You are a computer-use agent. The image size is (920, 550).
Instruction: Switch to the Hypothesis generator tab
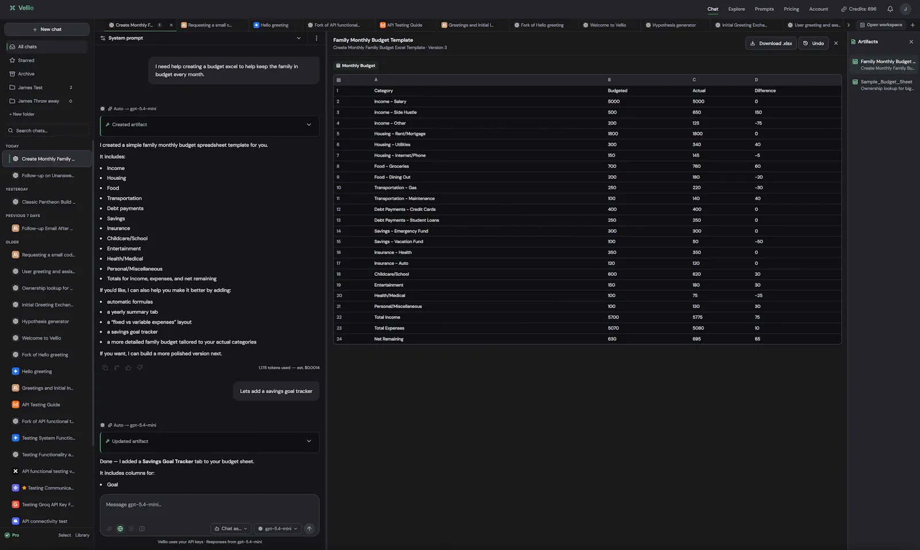673,25
